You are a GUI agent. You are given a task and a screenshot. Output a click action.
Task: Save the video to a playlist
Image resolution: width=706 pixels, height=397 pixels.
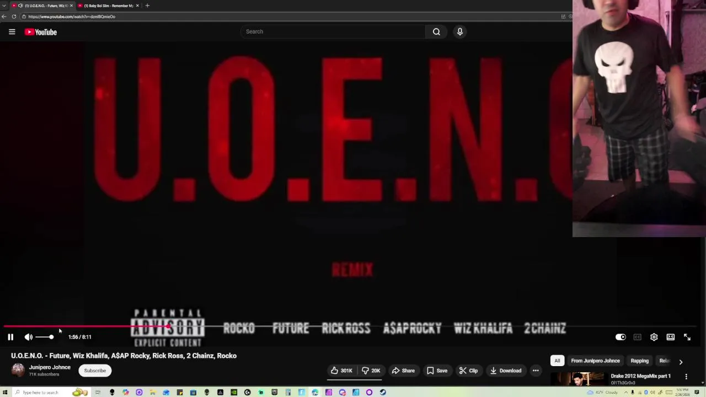[x=437, y=371]
